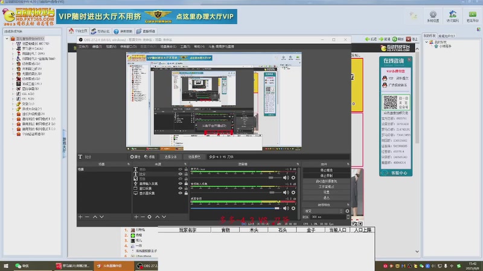Expand the 罗马复兴 tree node
The width and height of the screenshot is (483, 271).
coord(13,49)
